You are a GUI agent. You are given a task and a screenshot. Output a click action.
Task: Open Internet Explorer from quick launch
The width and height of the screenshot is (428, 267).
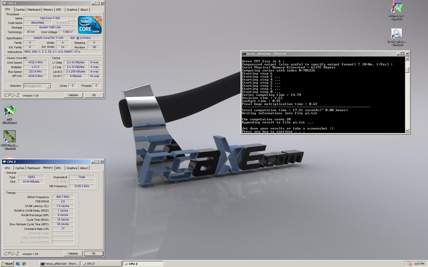[24, 264]
